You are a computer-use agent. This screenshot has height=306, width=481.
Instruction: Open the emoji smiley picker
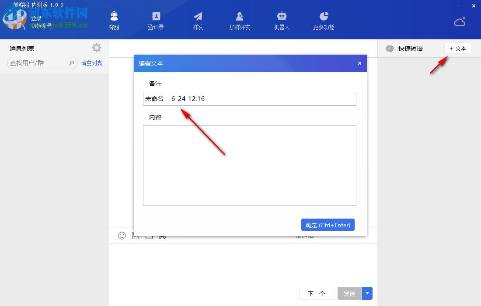tap(122, 236)
